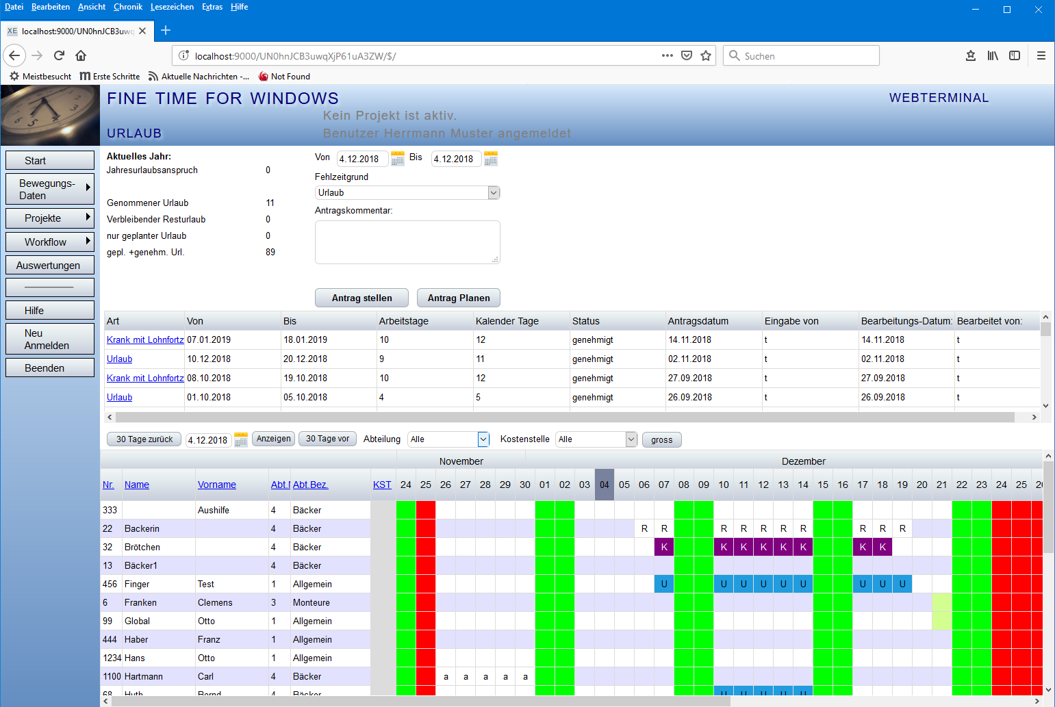Open the Workflow sidebar menu
The image size is (1055, 707).
click(50, 242)
